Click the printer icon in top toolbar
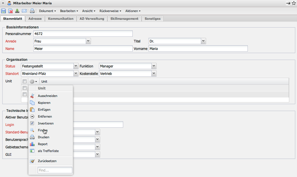The image size is (297, 177). point(32,11)
